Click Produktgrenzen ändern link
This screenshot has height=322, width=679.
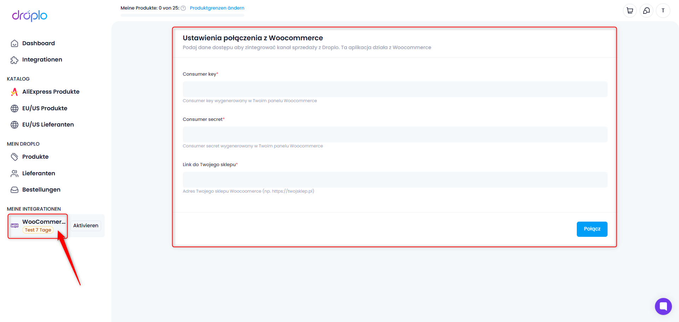(x=217, y=8)
